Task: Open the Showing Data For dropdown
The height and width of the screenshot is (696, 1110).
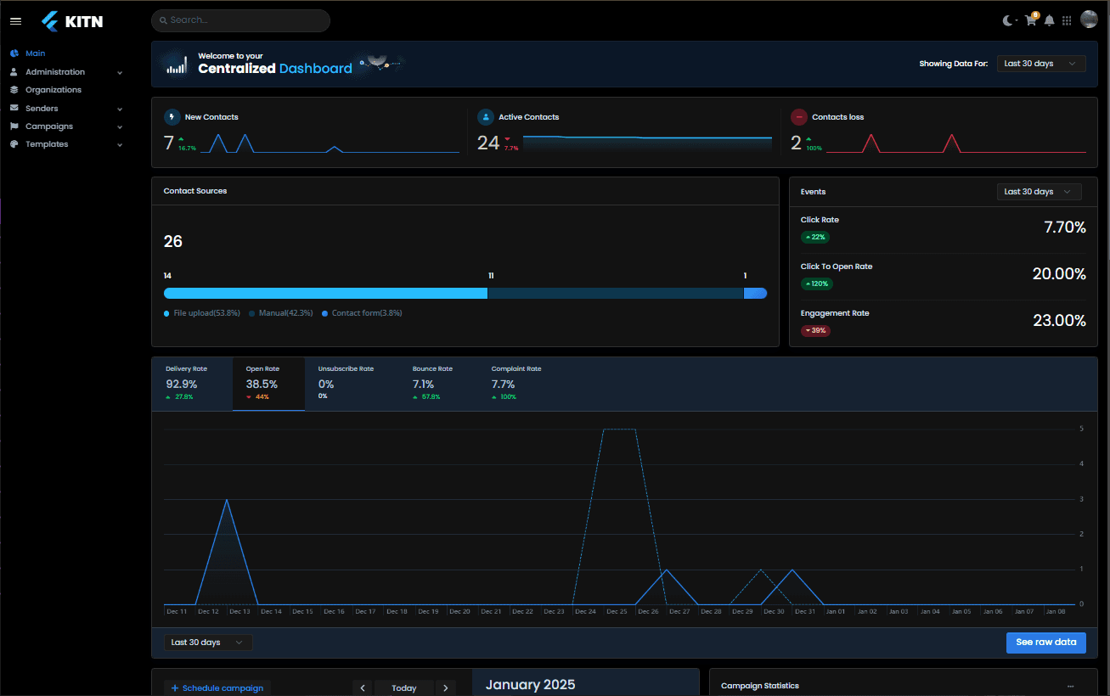Action: 1041,64
